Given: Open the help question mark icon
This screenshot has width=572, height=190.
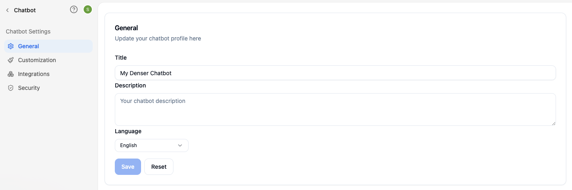Looking at the screenshot, I should 74,9.
